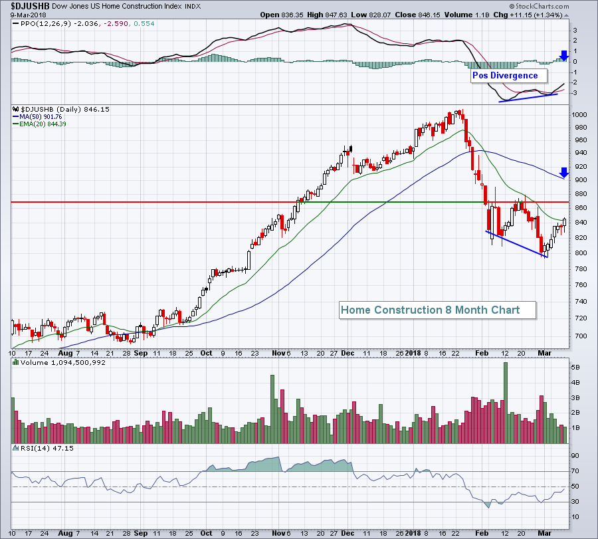Click the $DJUSHB ticker symbol title
This screenshot has height=539, width=598.
pos(30,6)
